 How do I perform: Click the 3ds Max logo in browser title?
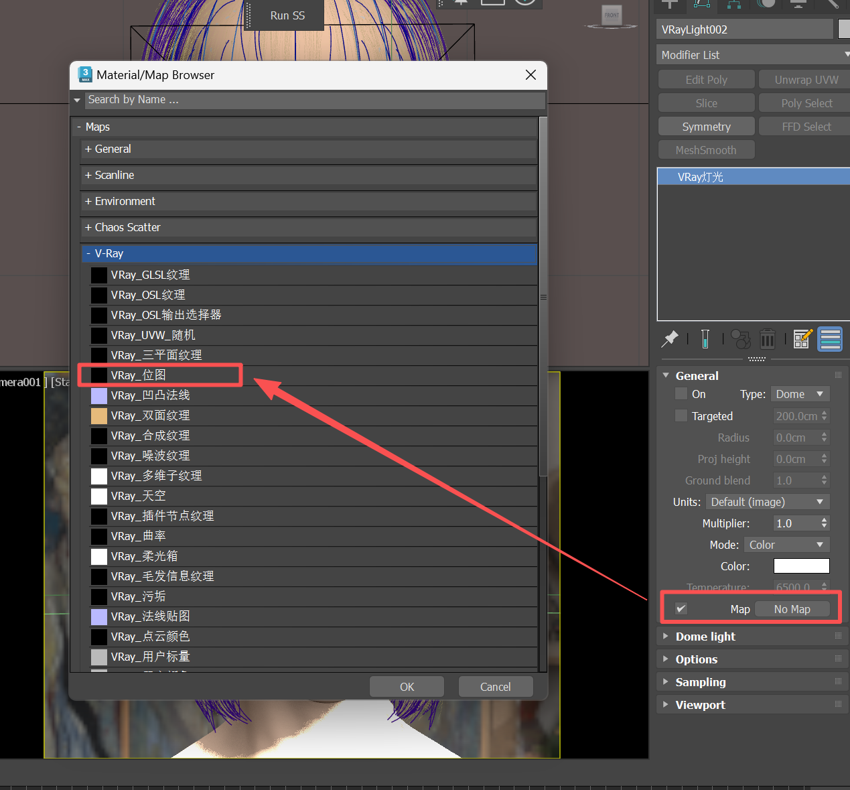click(85, 74)
